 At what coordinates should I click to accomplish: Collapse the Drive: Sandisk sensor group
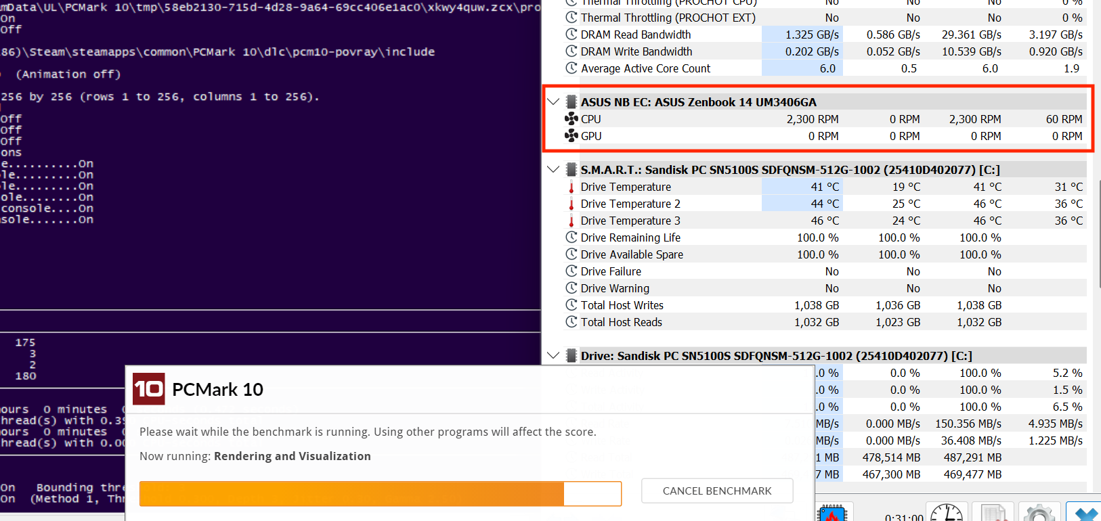point(553,356)
